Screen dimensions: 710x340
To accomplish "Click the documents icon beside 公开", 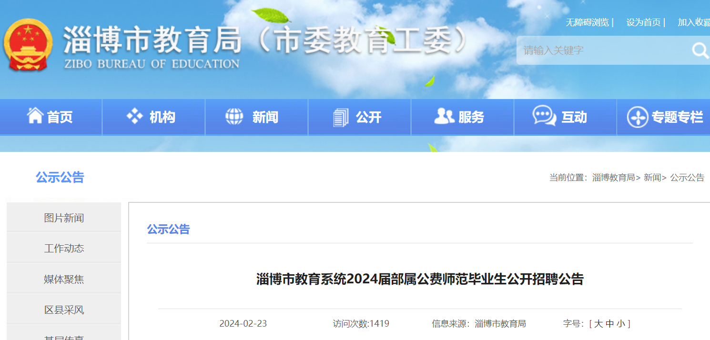I will point(341,117).
